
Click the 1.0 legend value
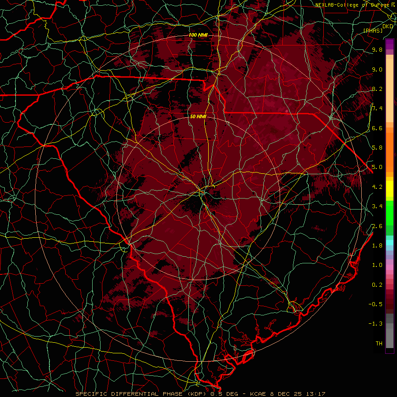[x=377, y=265]
